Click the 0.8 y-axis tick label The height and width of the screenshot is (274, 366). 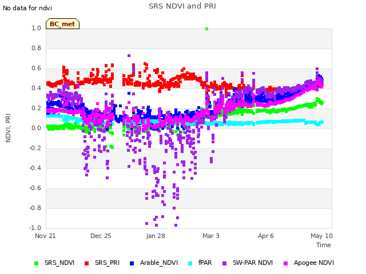[x=36, y=48]
